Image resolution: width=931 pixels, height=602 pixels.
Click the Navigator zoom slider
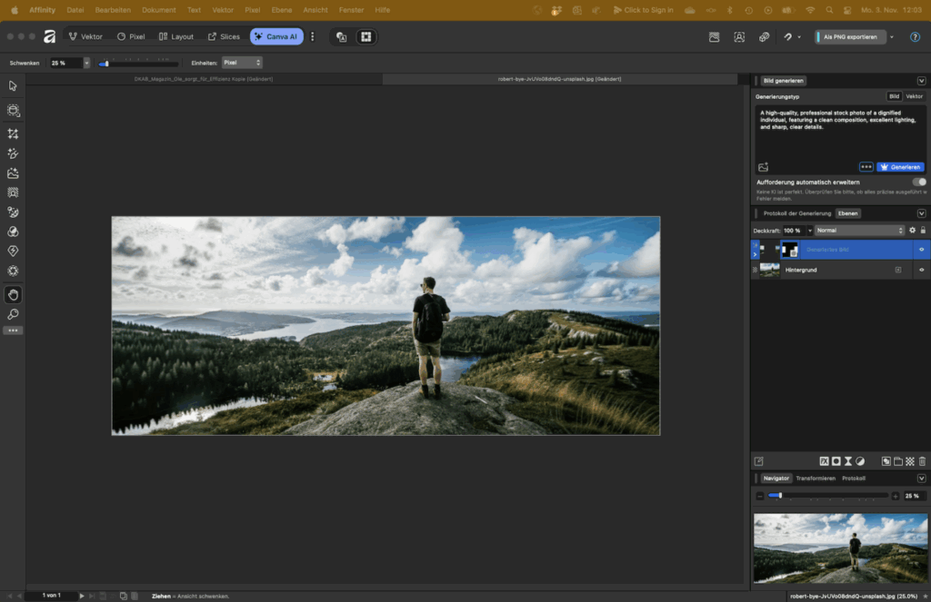pyautogui.click(x=827, y=496)
